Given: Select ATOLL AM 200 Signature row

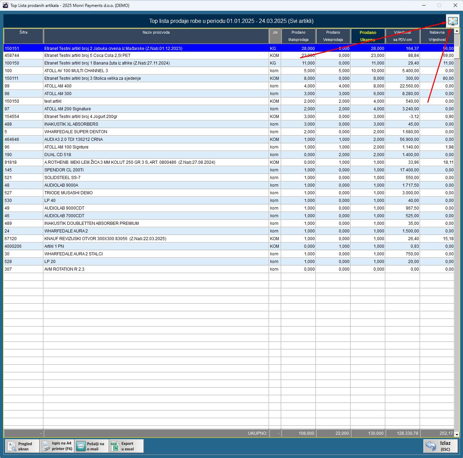Looking at the screenshot, I should [229, 109].
